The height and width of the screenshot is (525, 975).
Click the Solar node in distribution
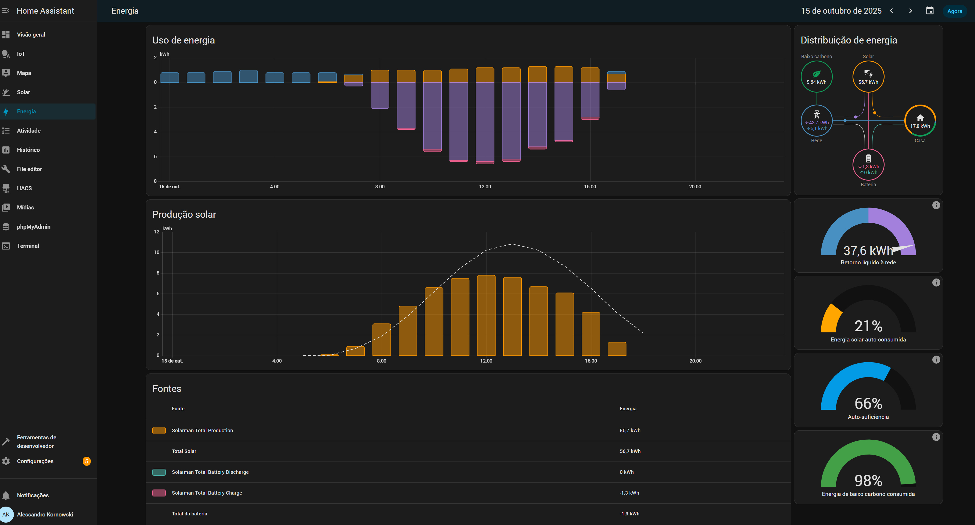(868, 77)
